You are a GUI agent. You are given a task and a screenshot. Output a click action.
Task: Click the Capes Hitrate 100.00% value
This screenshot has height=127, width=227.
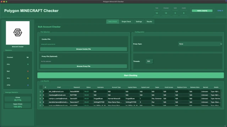(x=18, y=107)
